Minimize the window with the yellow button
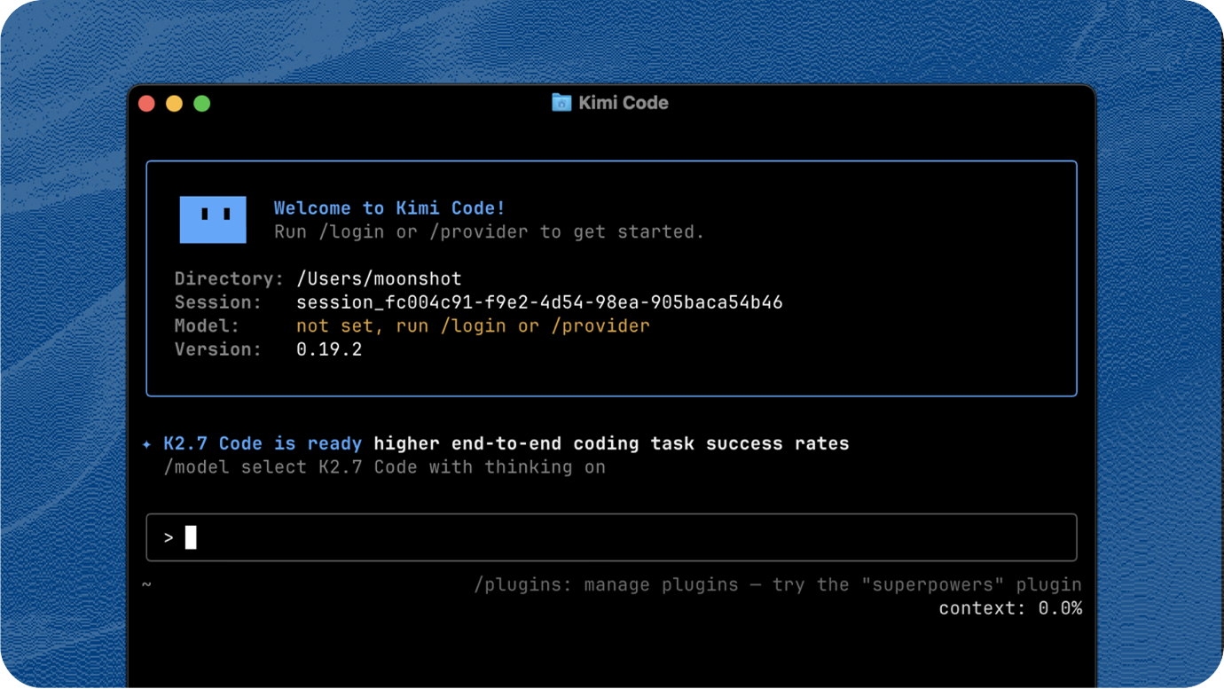The image size is (1224, 689). coord(175,104)
